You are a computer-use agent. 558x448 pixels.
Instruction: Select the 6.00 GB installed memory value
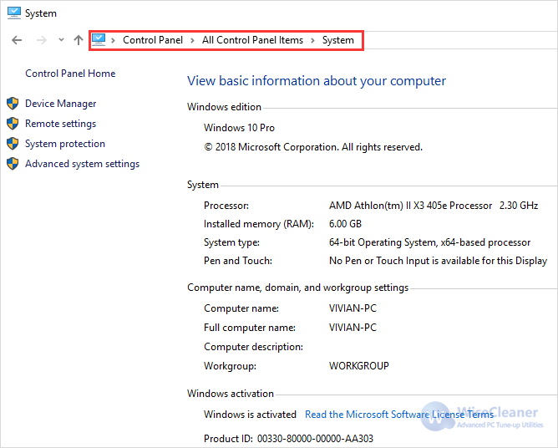[345, 224]
